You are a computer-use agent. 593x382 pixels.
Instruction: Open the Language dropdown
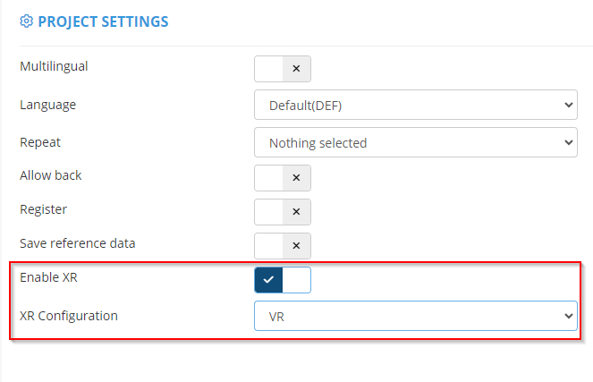click(415, 106)
